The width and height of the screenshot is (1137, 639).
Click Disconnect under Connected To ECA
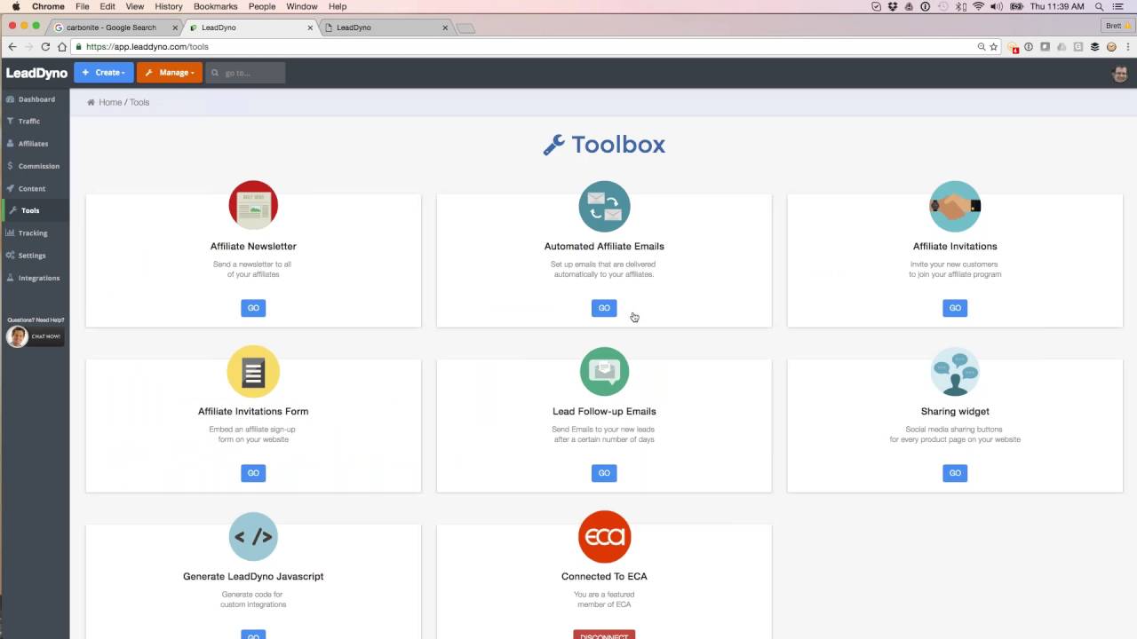tap(604, 635)
